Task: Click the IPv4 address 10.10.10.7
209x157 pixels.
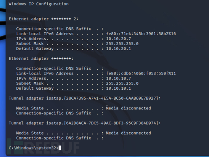Action: 119,78
